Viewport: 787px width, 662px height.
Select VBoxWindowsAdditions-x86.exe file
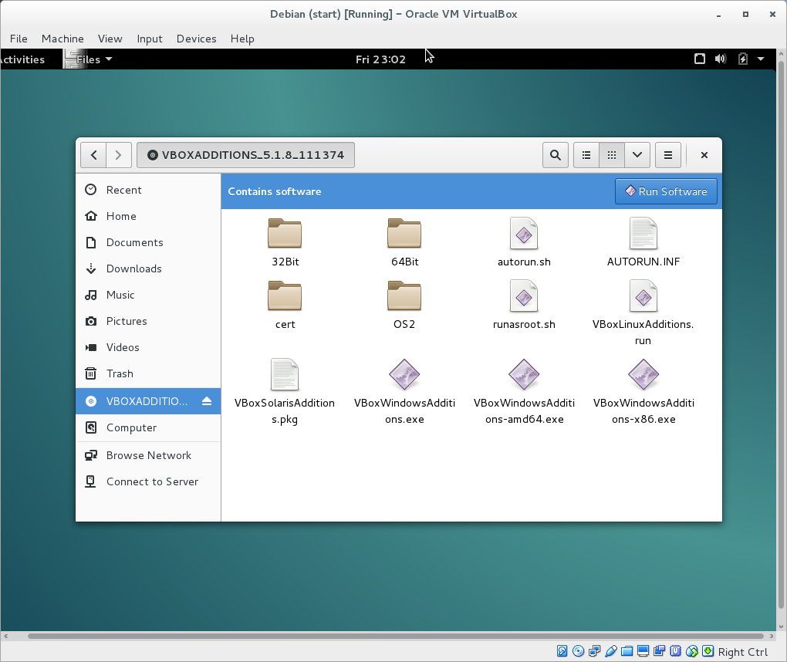643,391
